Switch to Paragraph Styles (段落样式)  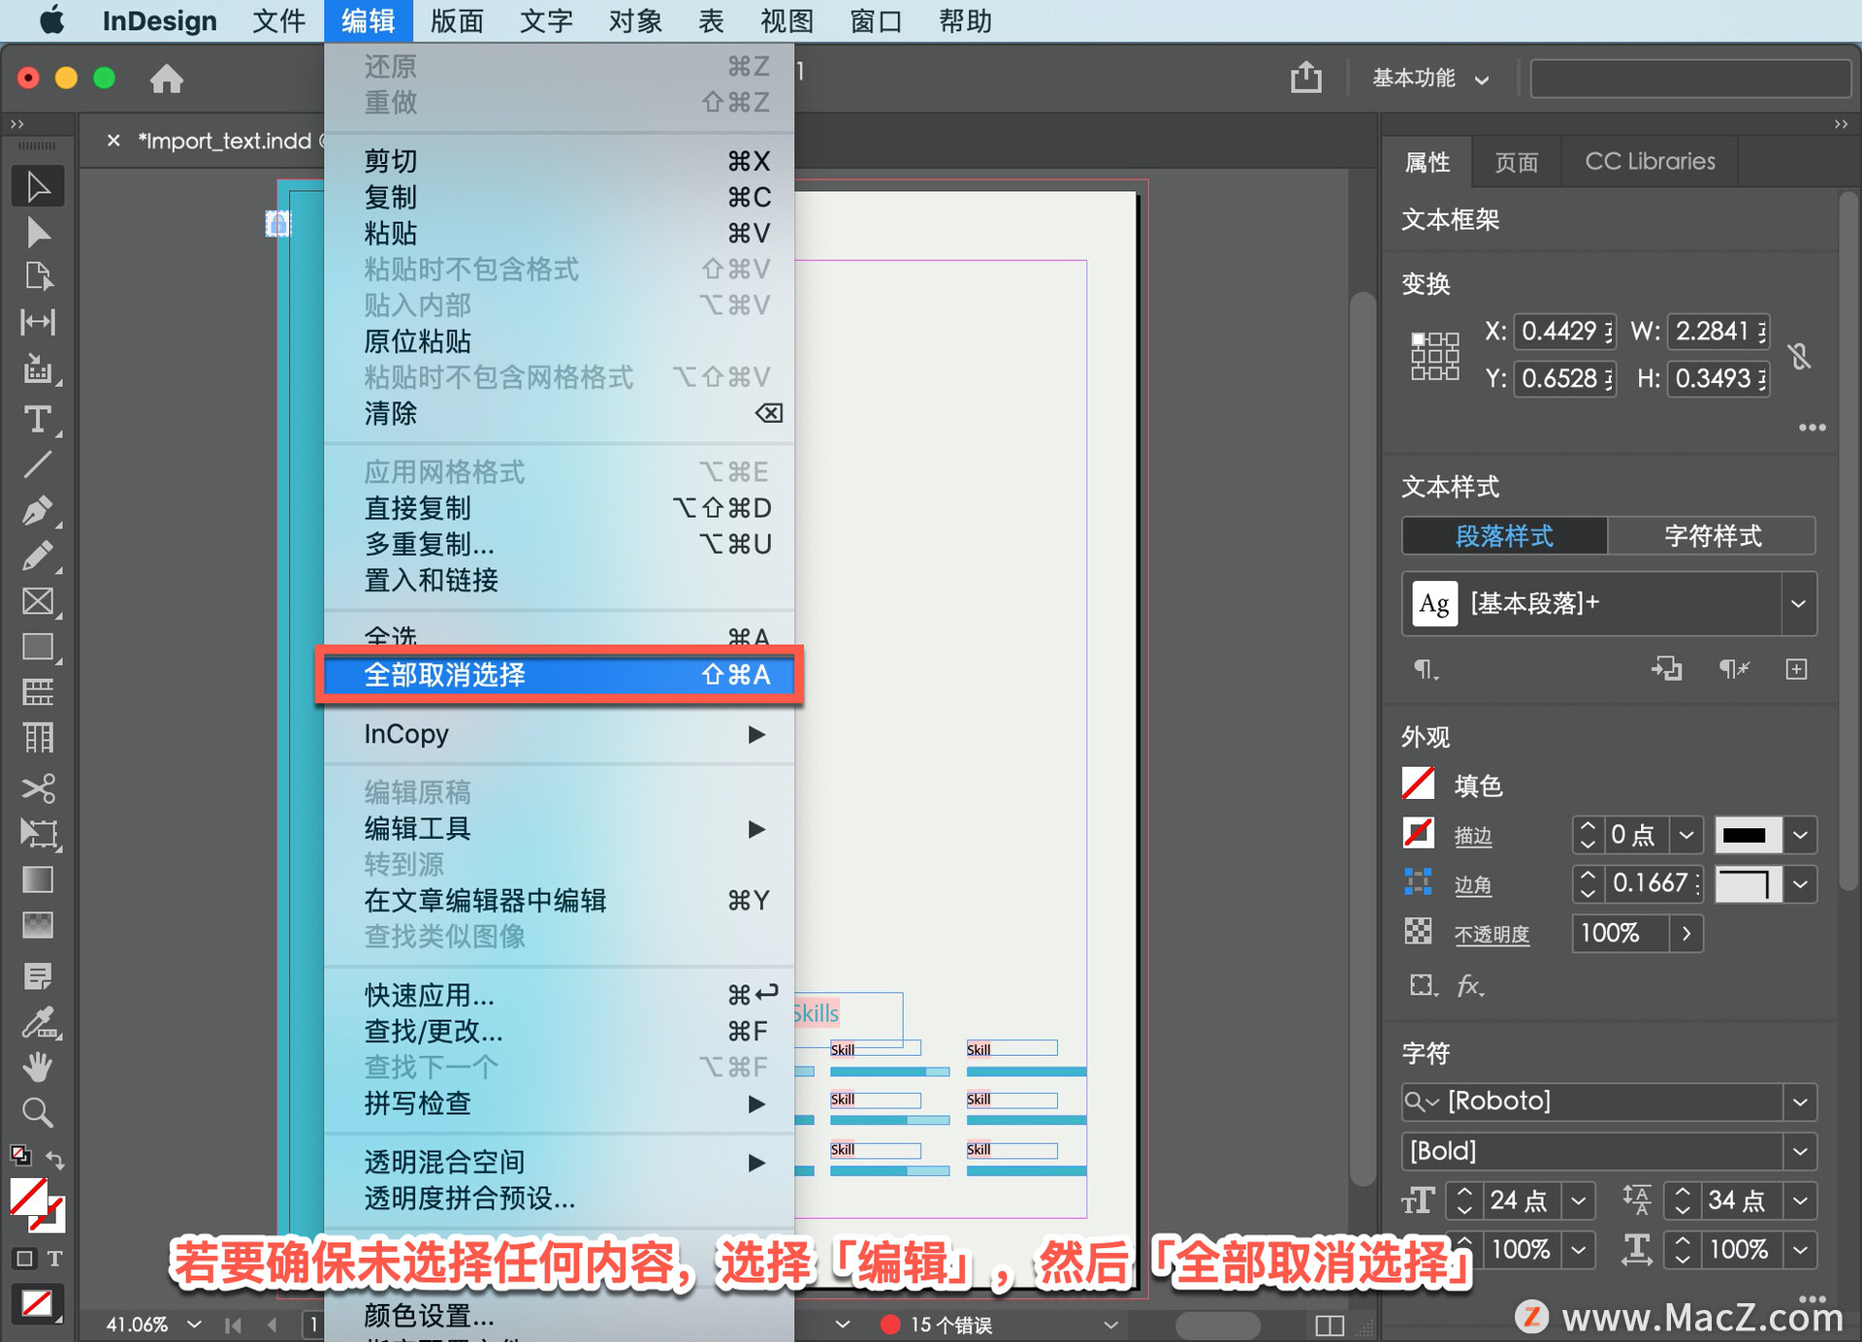(1504, 536)
